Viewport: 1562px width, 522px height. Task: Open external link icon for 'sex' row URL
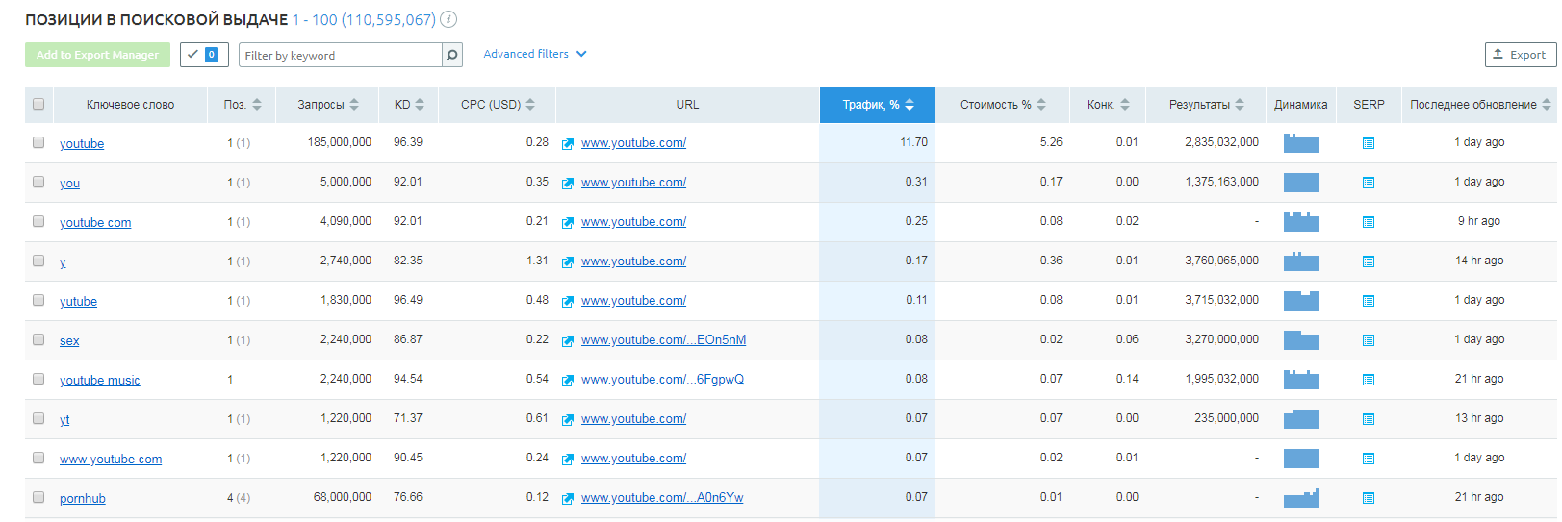(568, 340)
